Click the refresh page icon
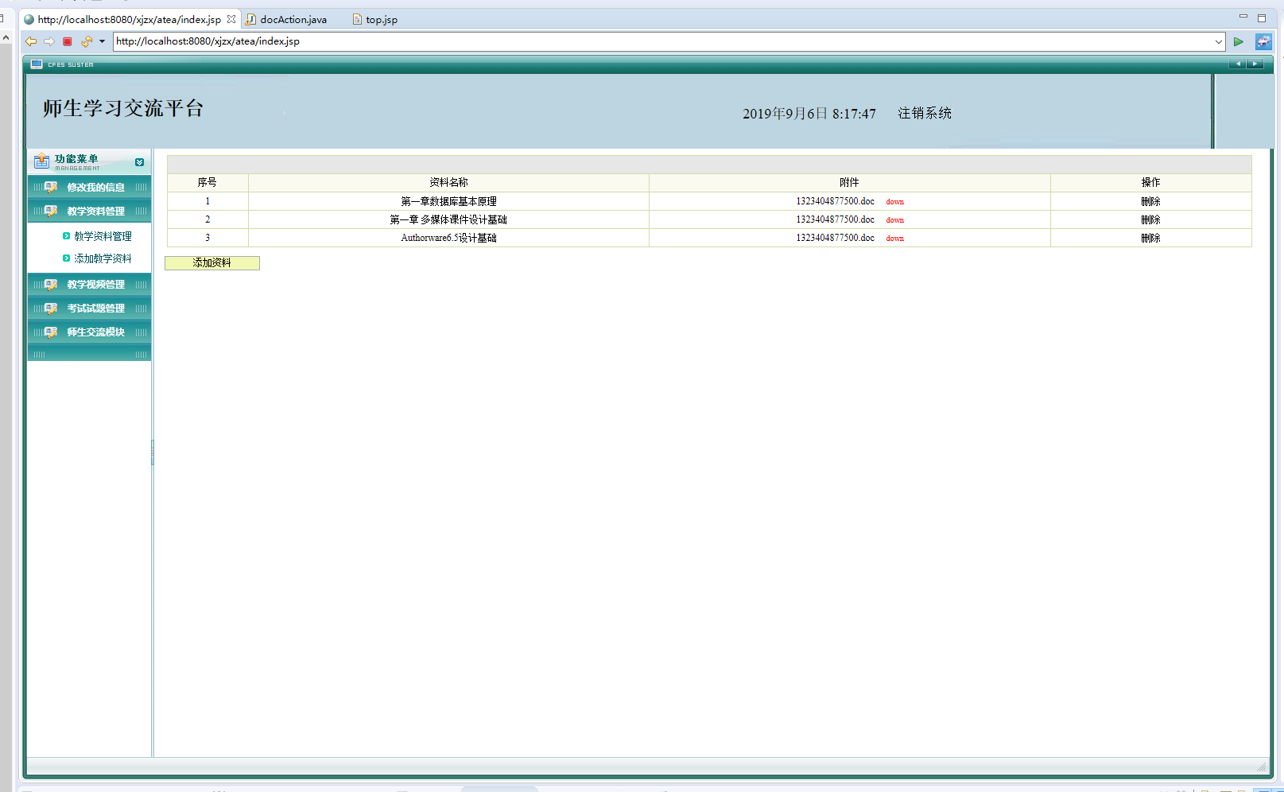The image size is (1284, 792). tap(86, 41)
